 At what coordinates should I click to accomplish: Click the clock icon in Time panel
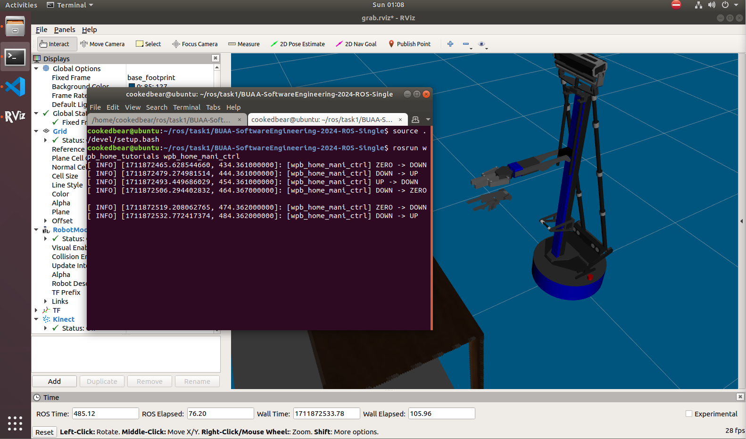[37, 397]
